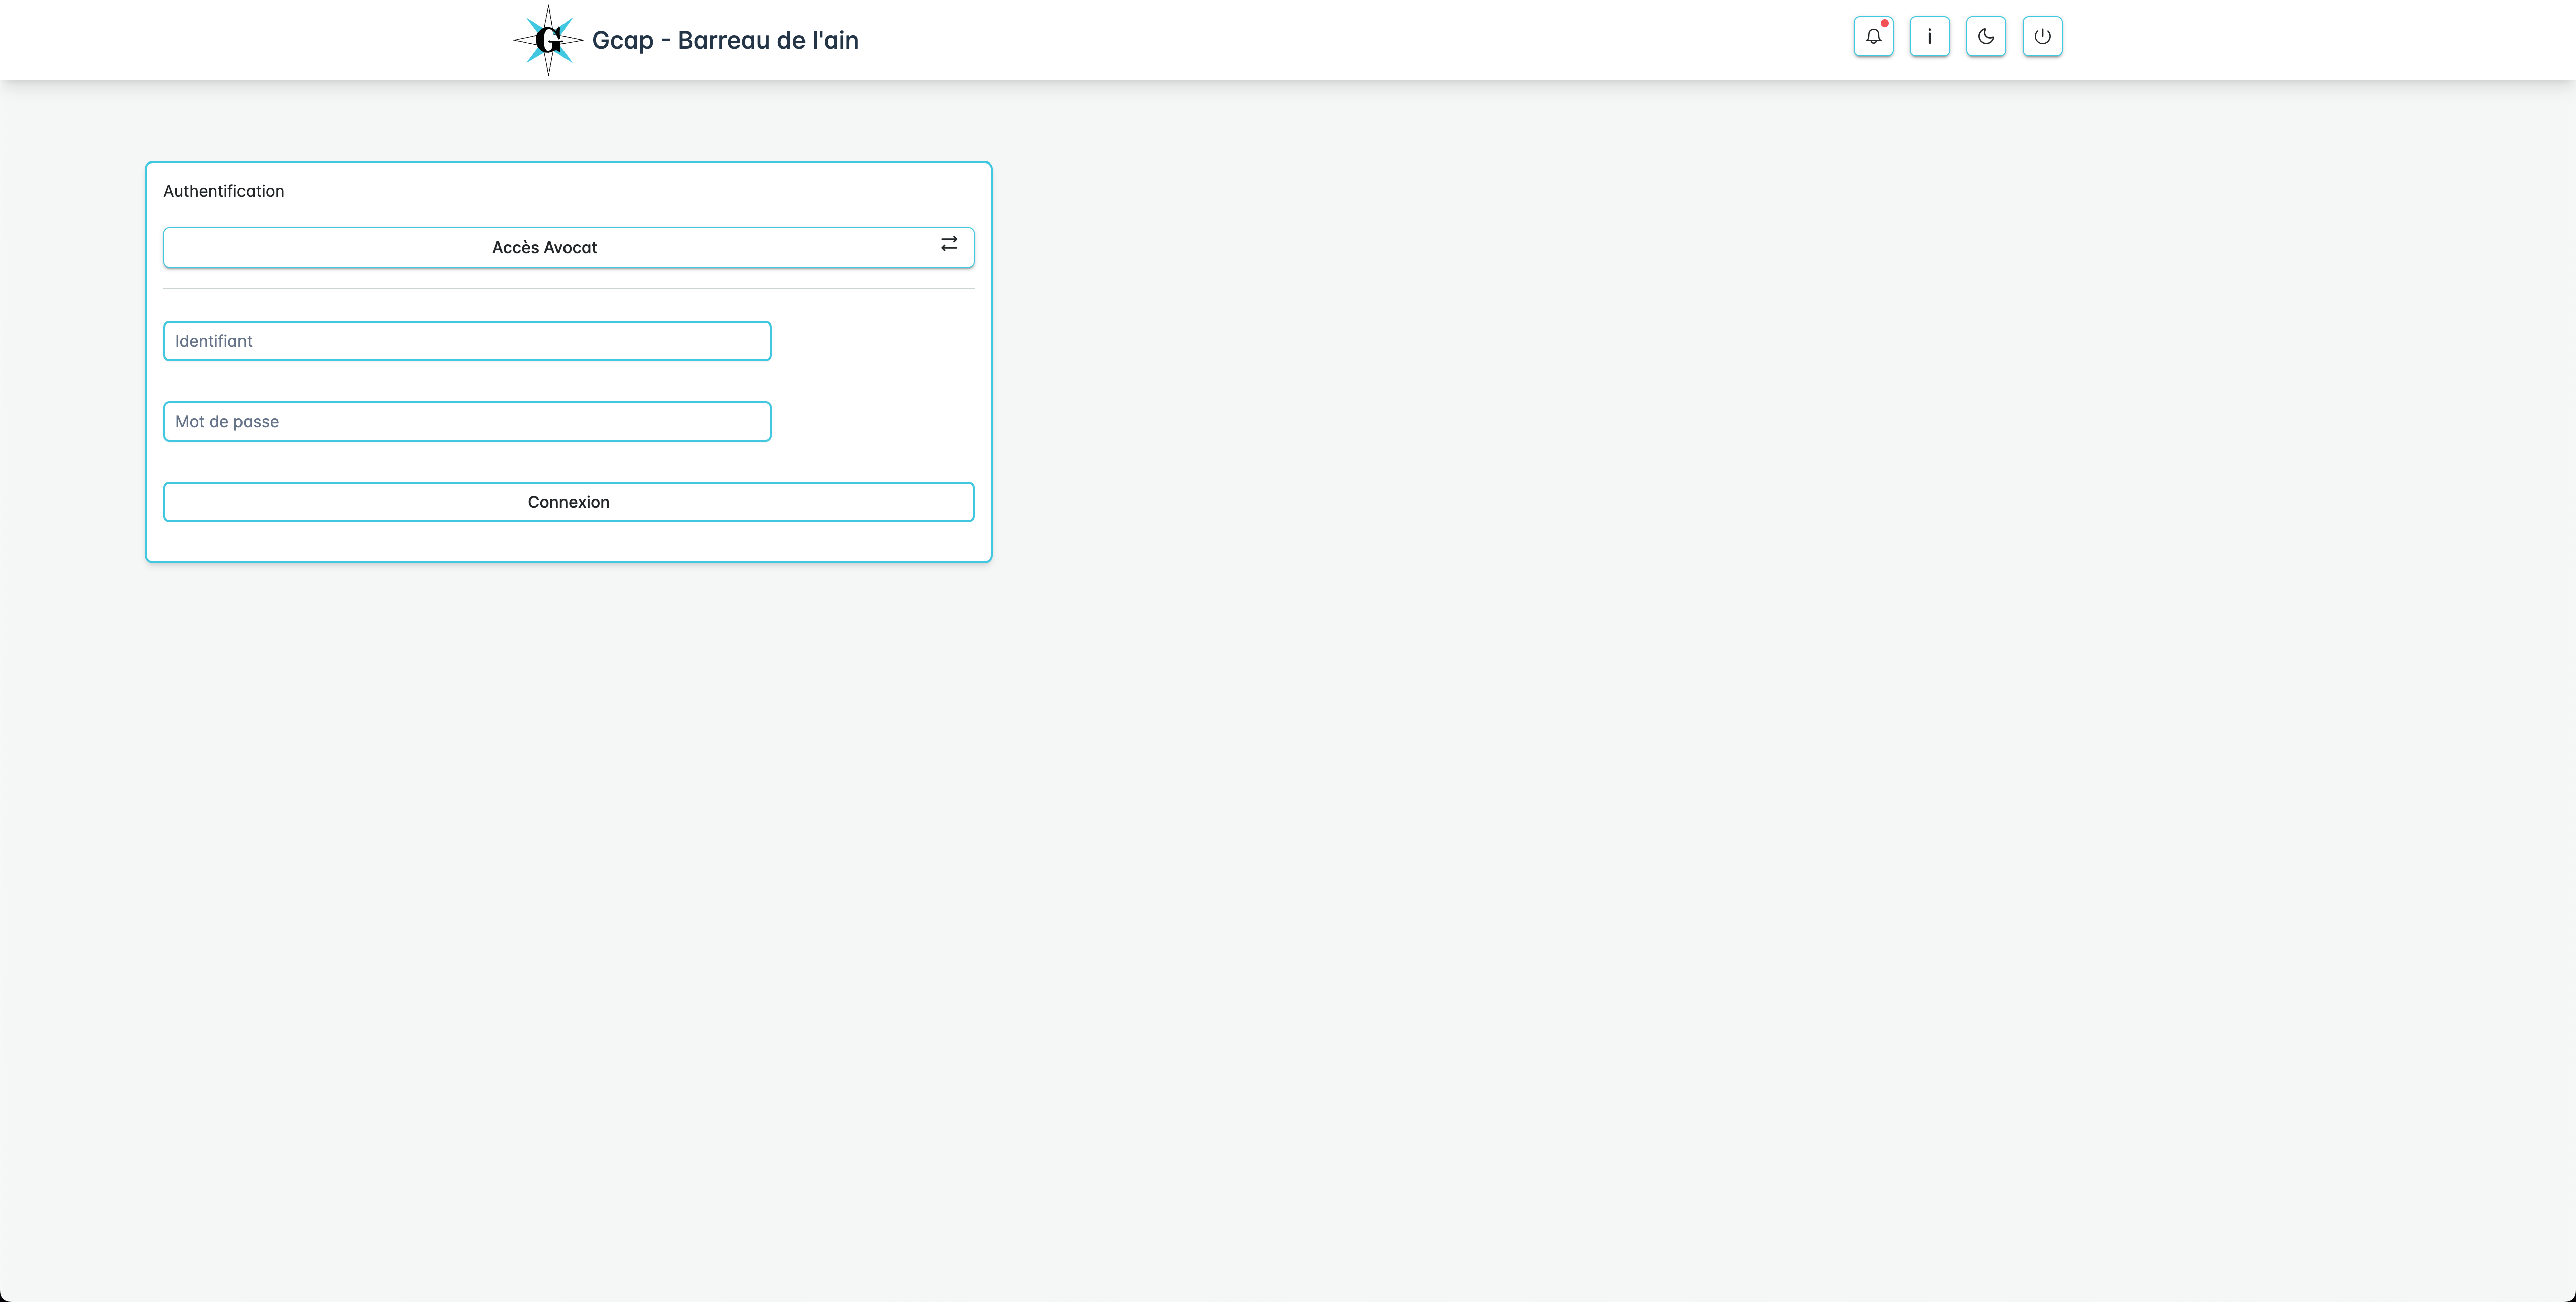Image resolution: width=2576 pixels, height=1302 pixels.
Task: Switch to dark mode with moon icon
Action: click(1985, 37)
